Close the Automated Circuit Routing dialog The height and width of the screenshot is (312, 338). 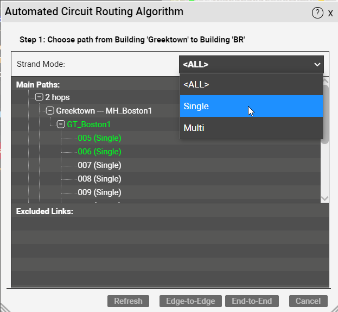pos(330,13)
